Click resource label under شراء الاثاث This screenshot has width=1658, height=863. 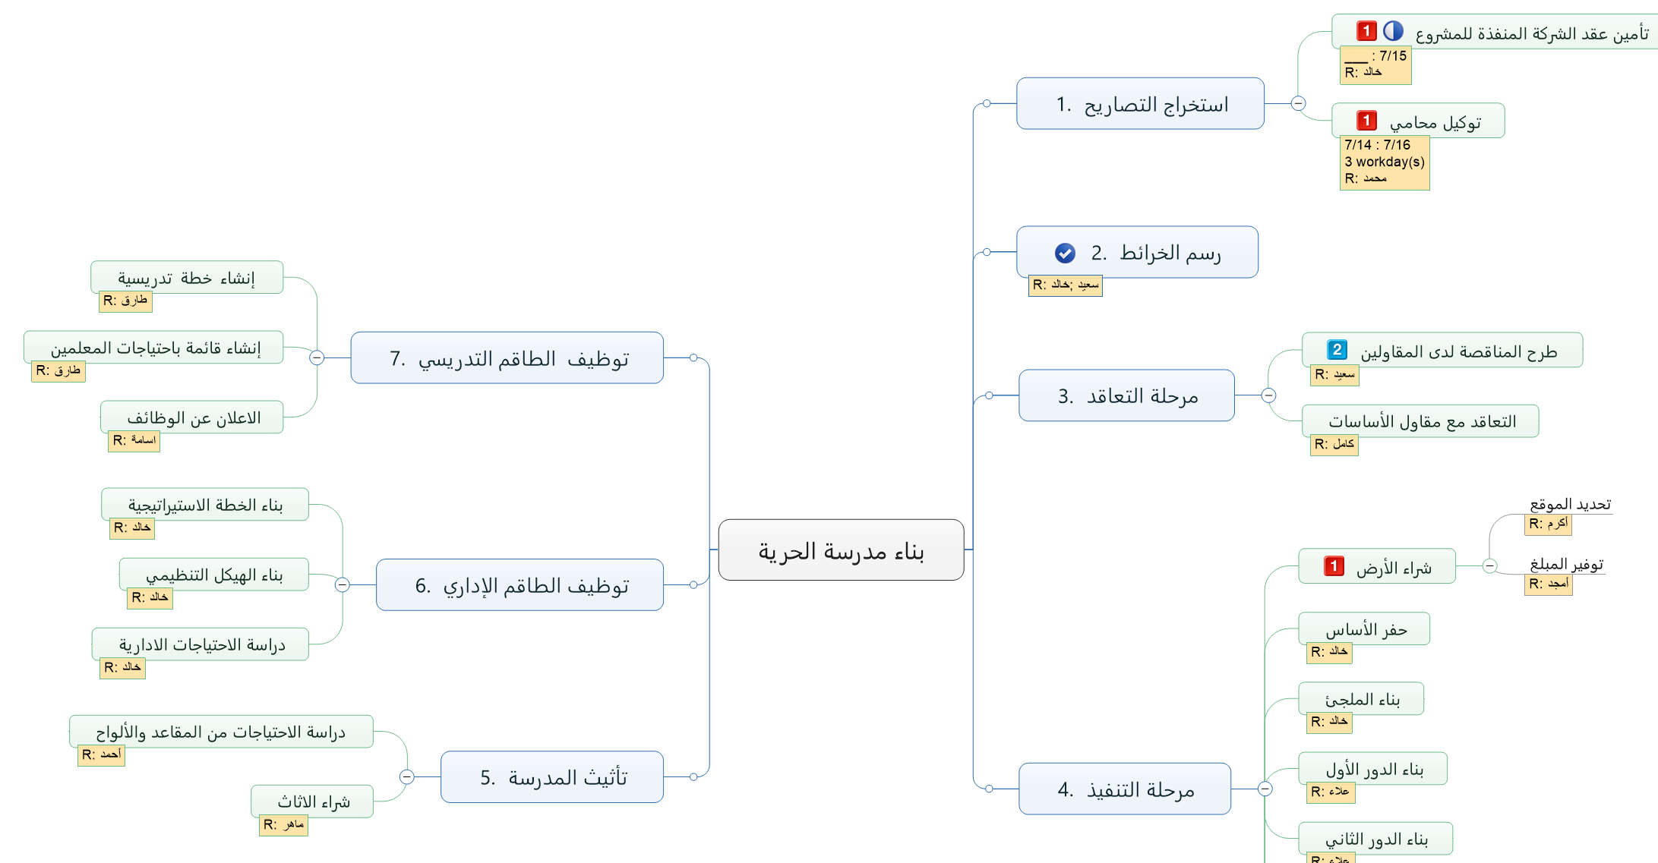[x=283, y=825]
